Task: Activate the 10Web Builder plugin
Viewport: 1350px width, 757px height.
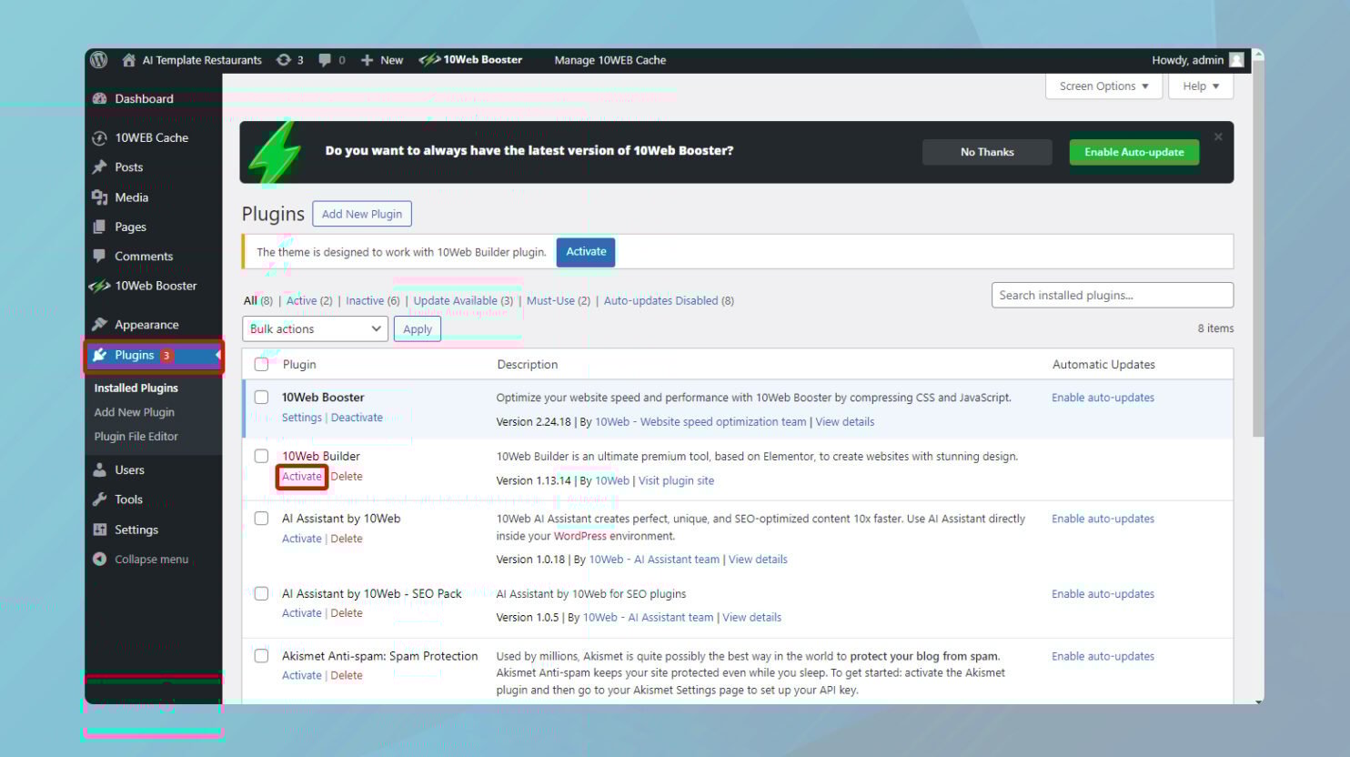Action: 301,476
